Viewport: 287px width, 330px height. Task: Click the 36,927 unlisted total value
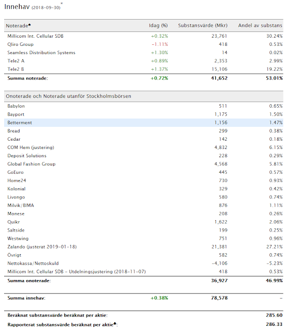tap(220, 280)
